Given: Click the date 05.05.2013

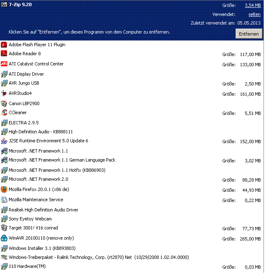Looking at the screenshot, I should [x=249, y=23].
